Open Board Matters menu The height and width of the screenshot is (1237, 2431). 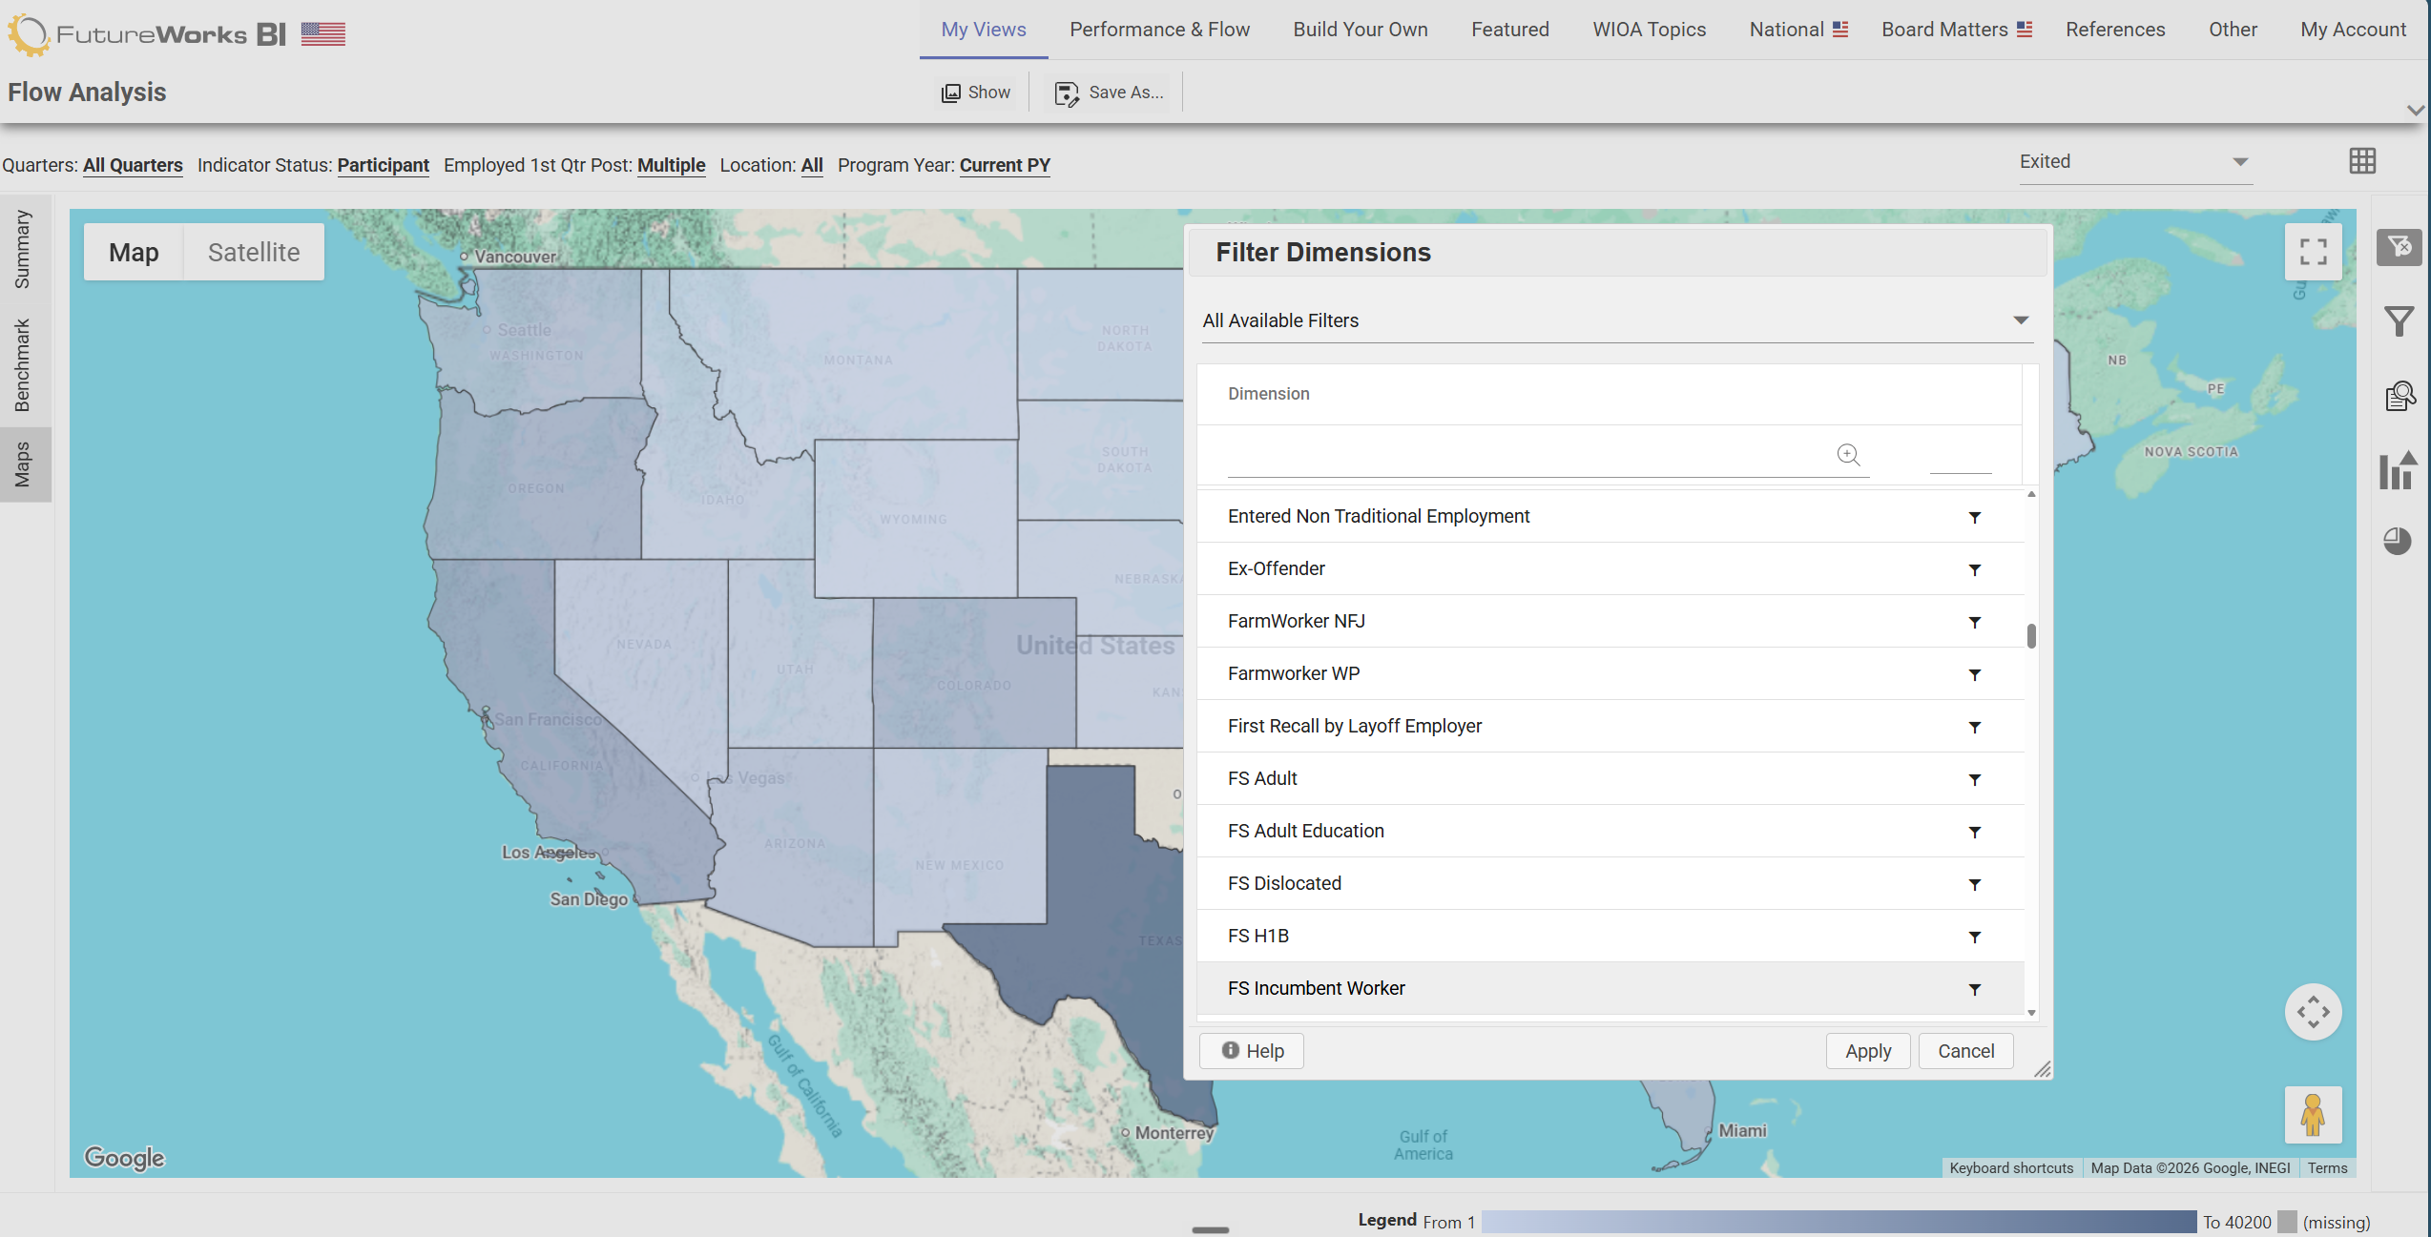(1957, 30)
